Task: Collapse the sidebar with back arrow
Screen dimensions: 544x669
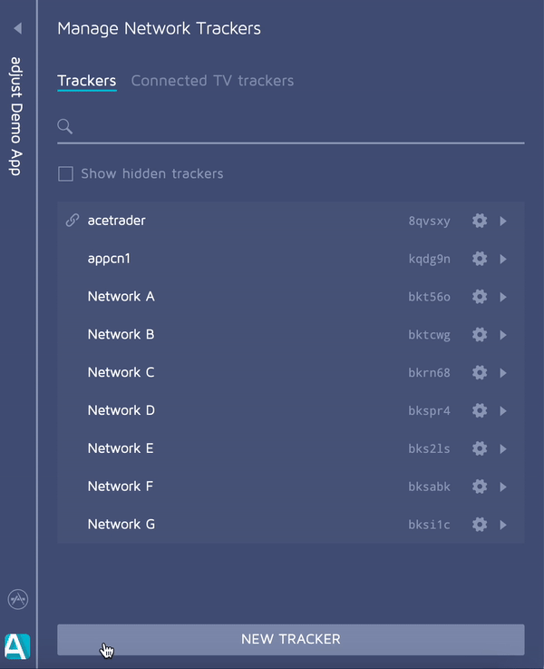Action: 17,29
